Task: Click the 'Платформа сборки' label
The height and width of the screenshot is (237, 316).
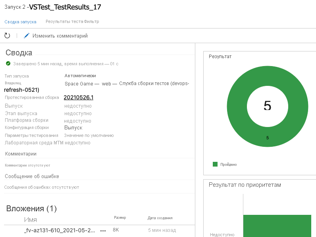Action: 27,120
